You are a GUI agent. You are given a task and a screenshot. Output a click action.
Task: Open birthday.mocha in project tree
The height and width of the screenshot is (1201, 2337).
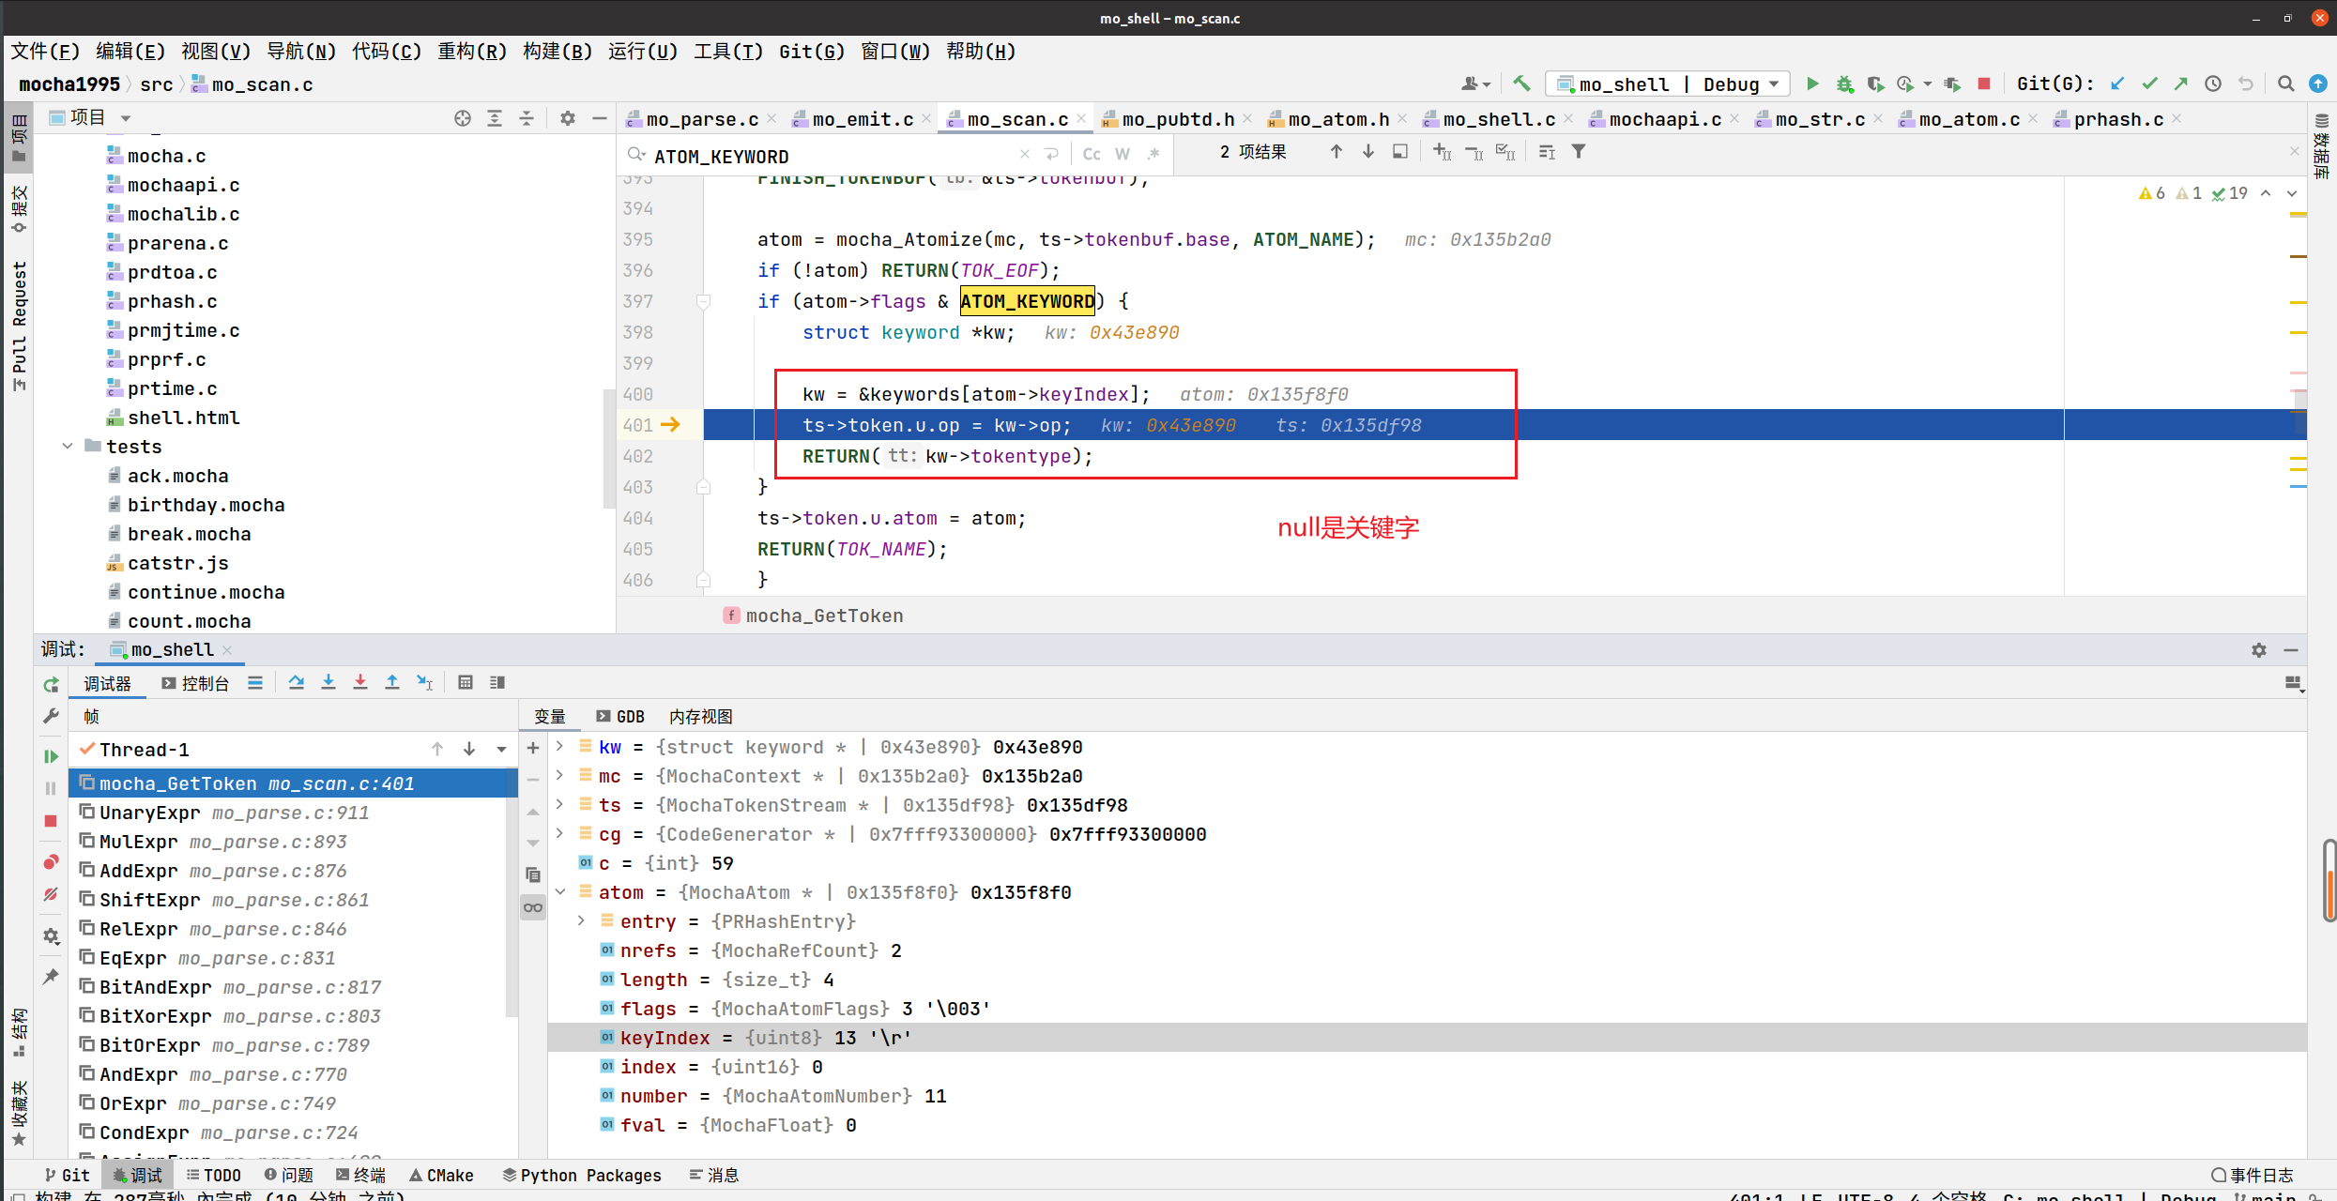(206, 505)
